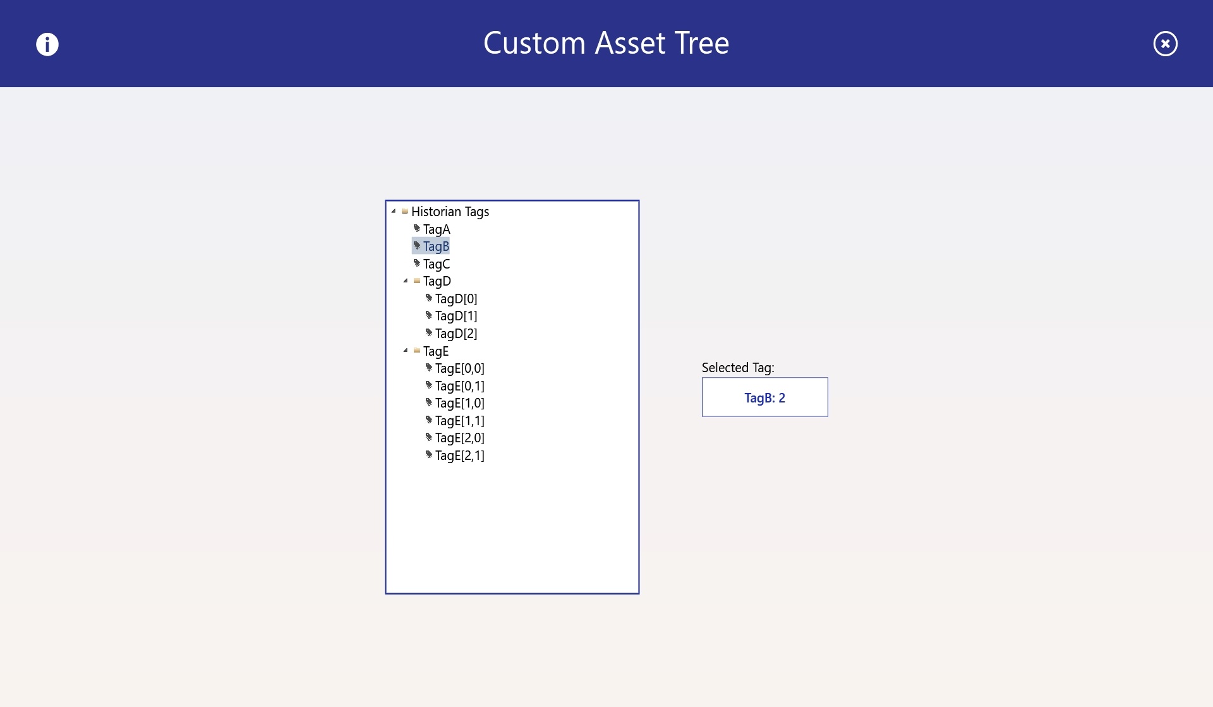Click the info icon in header
The height and width of the screenshot is (707, 1213).
(x=47, y=44)
